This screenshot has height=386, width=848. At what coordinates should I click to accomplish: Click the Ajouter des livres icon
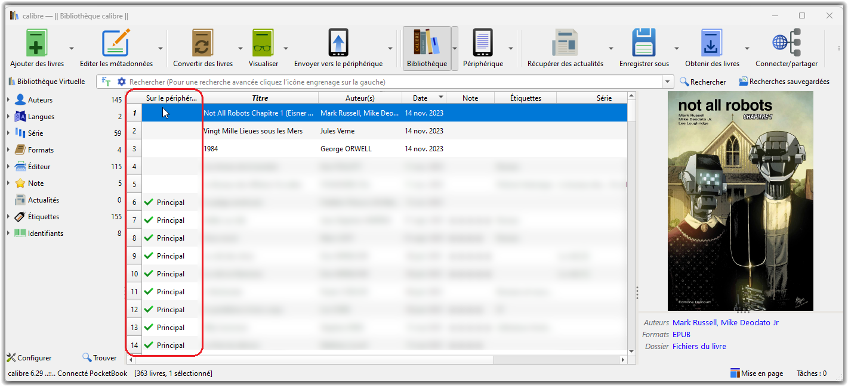[36, 44]
